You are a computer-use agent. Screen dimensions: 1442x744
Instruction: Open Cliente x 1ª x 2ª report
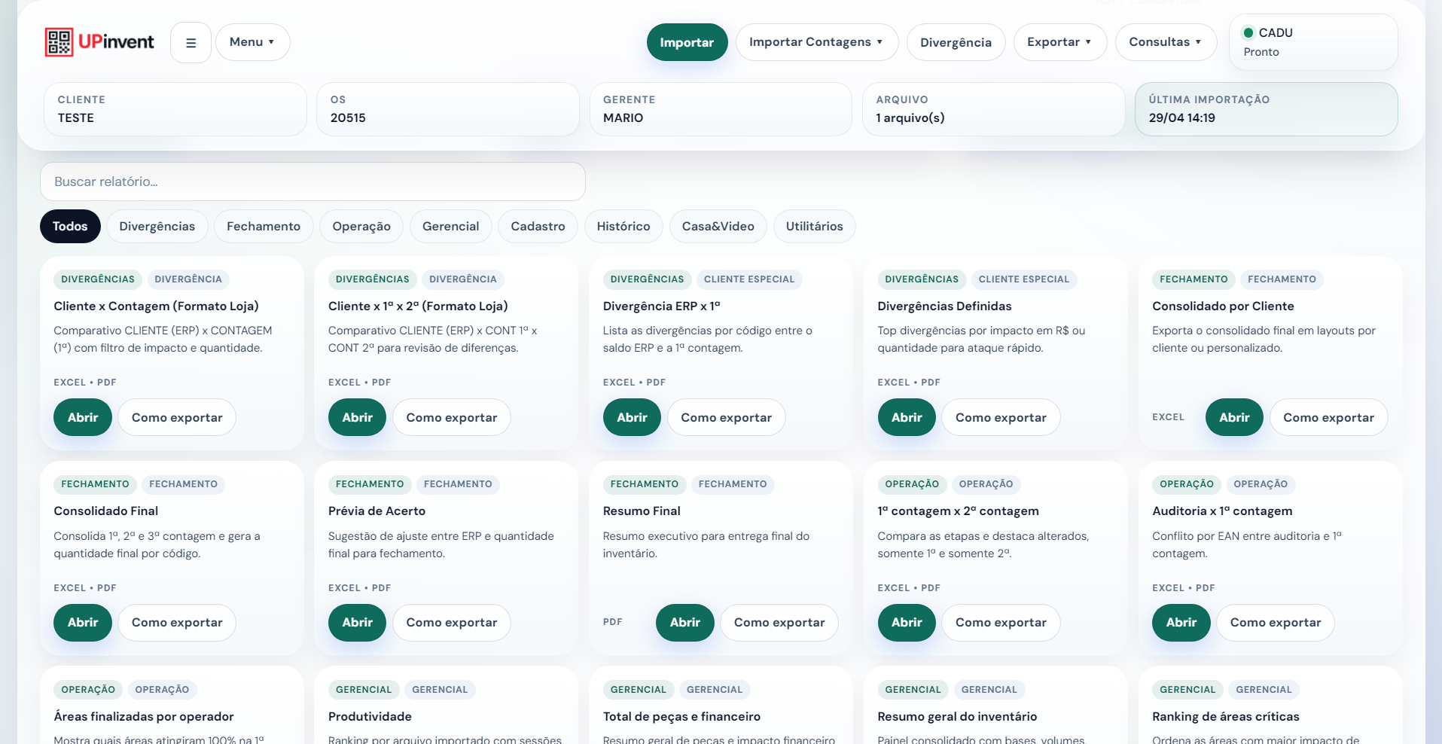[x=357, y=417]
